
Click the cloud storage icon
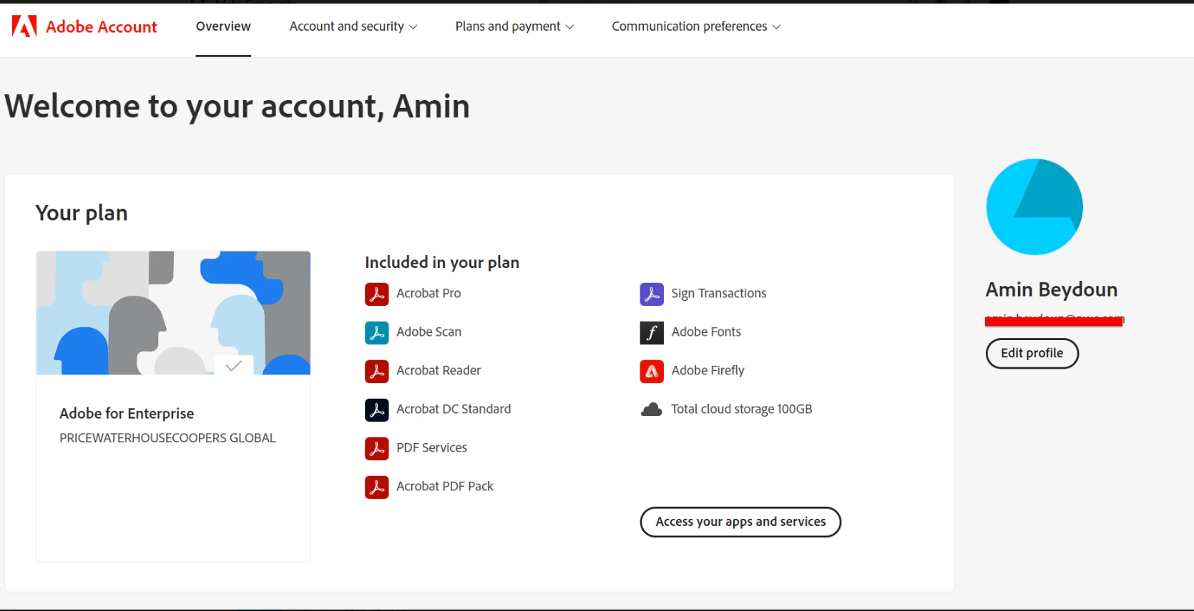[x=652, y=409]
